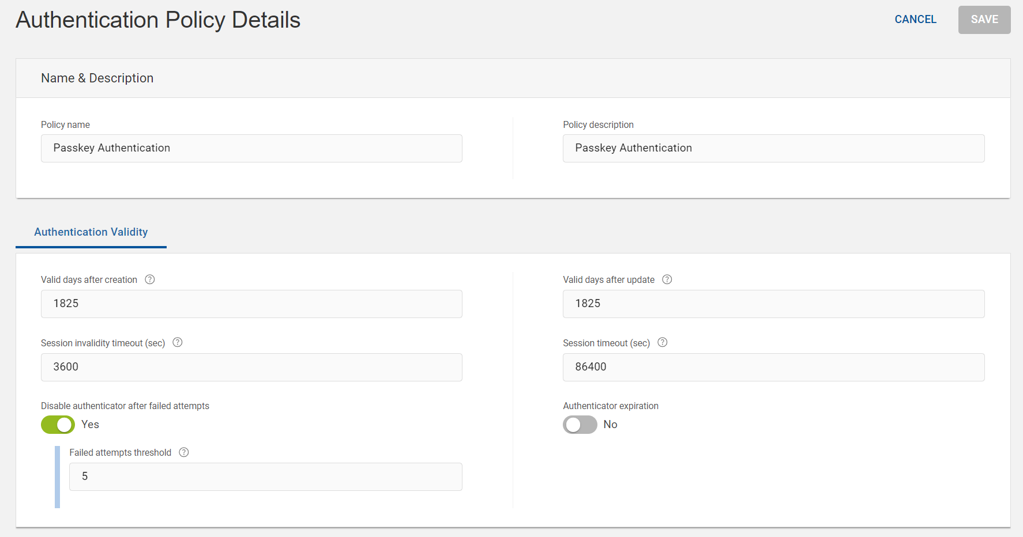Image resolution: width=1023 pixels, height=537 pixels.
Task: Select the Valid days after creation input
Action: (251, 304)
